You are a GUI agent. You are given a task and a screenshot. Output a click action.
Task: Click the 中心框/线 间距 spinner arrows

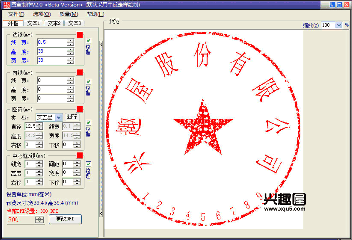tap(77, 164)
